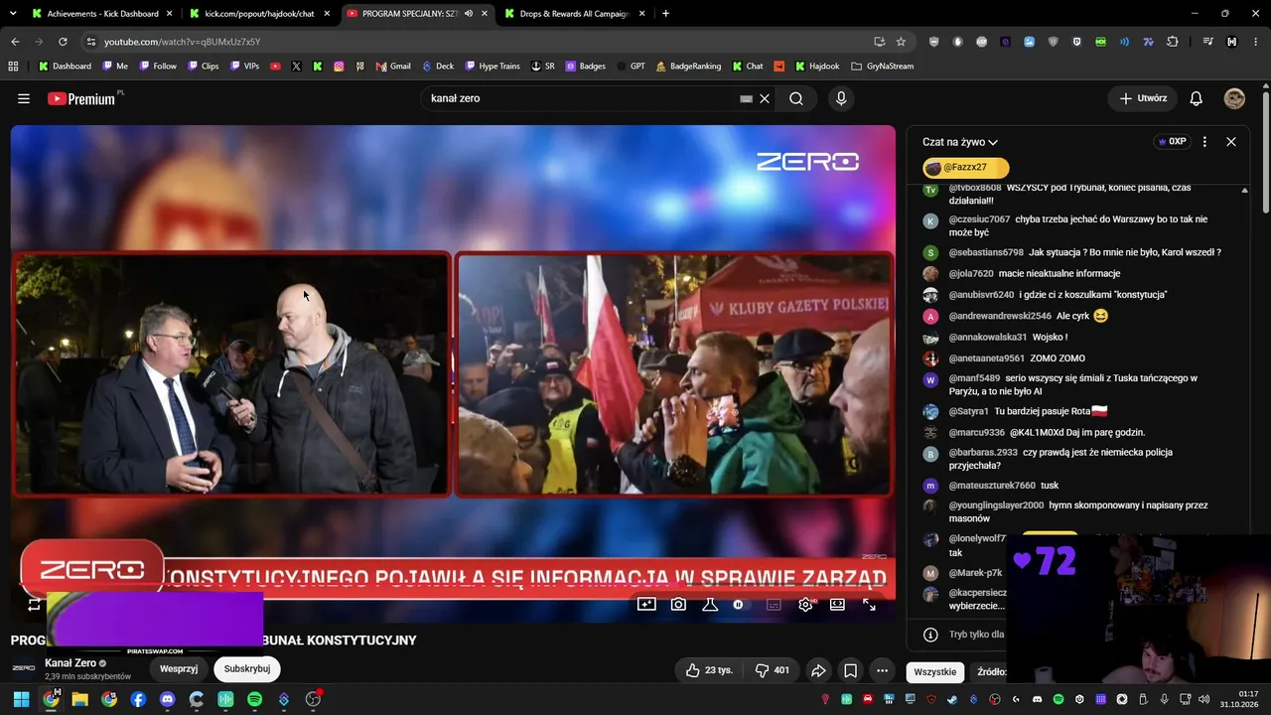Share this video

818,670
